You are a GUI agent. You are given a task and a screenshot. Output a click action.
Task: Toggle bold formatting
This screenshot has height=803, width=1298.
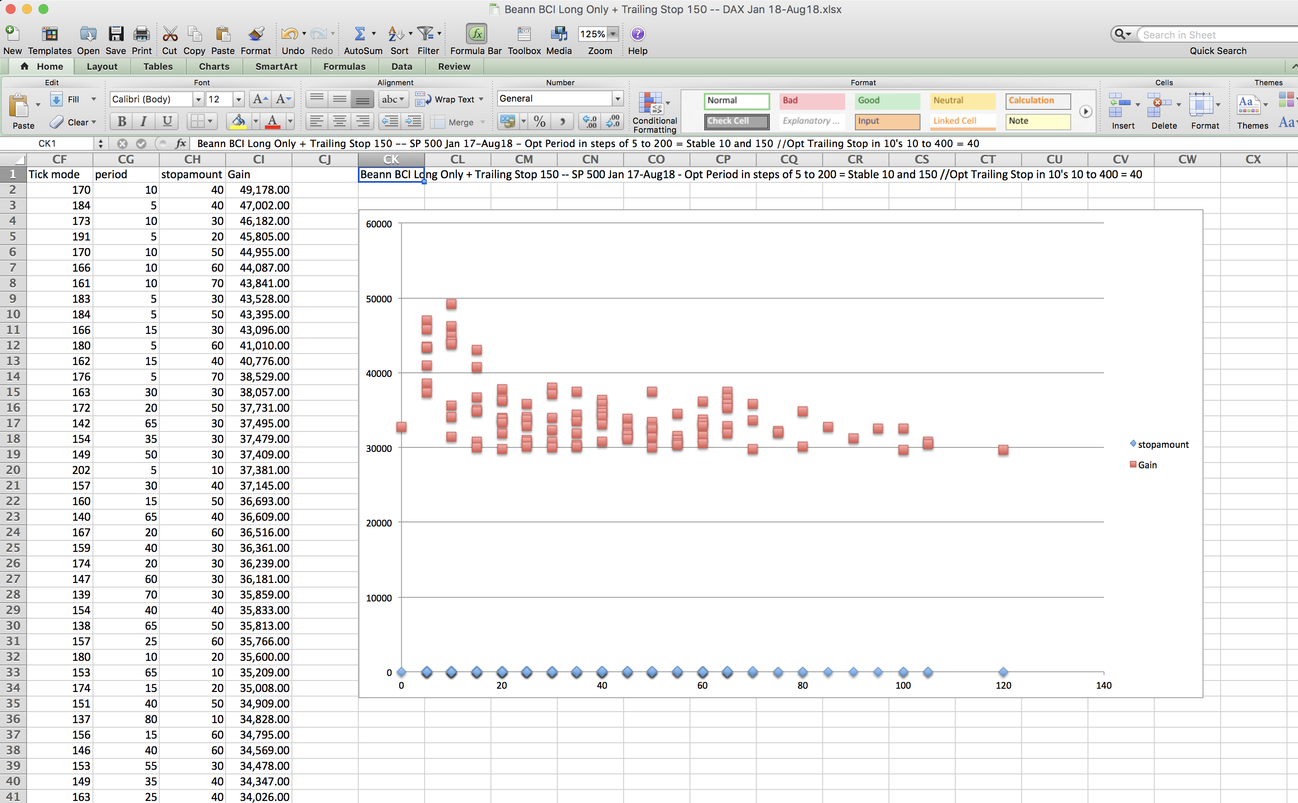[122, 122]
